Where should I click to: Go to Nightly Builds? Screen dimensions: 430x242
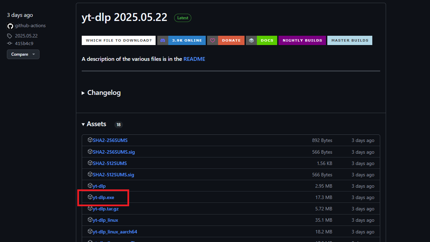click(x=302, y=41)
